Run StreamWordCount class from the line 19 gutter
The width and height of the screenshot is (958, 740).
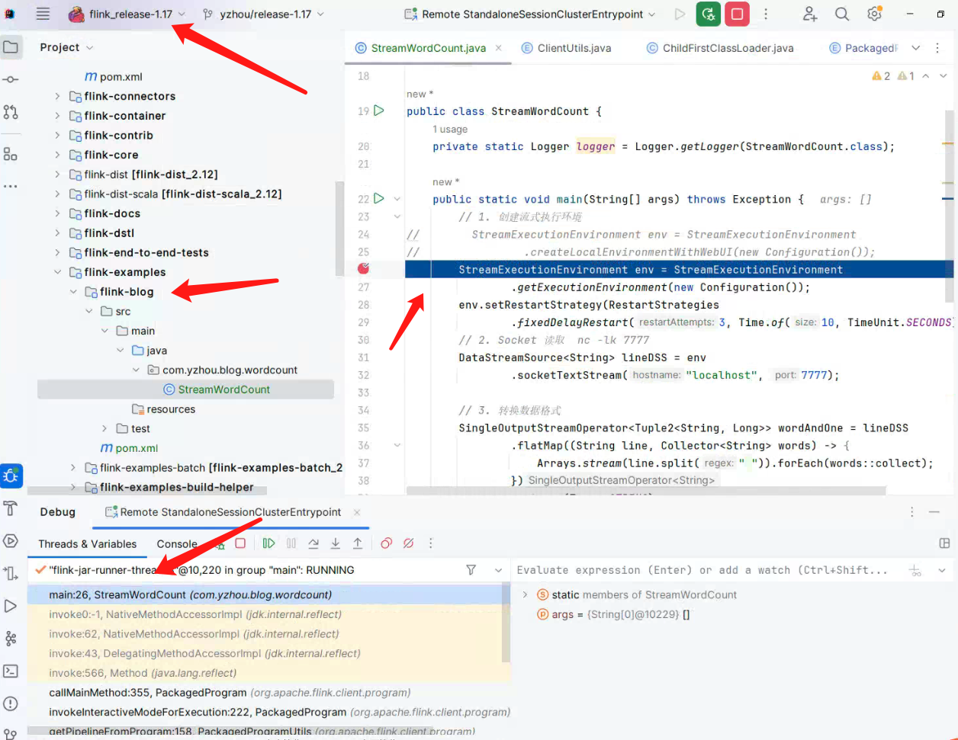(x=379, y=111)
